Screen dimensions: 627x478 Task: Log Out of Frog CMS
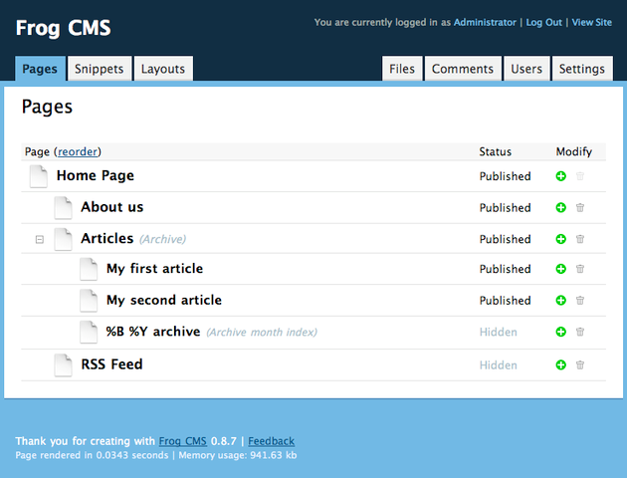[543, 22]
